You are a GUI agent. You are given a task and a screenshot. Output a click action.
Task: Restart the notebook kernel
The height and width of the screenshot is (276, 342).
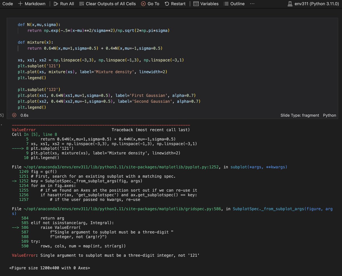(175, 4)
